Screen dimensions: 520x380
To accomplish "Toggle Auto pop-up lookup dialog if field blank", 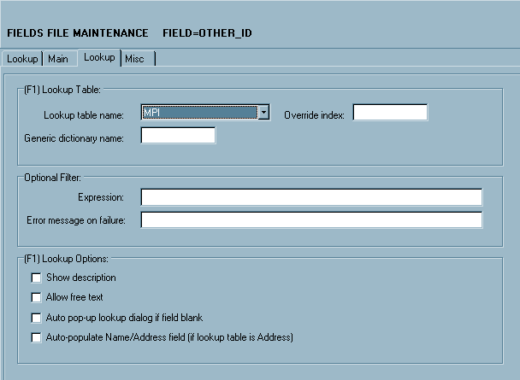I will point(36,318).
